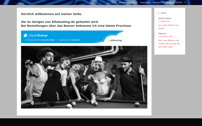Screen dimensions: 202x126
Task: Click the 'Herzlich willkommen' heading text
Action: coord(52,14)
